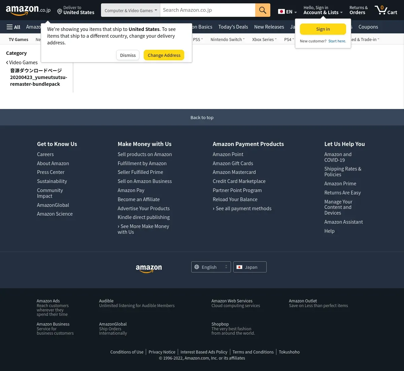Open Become an Affiliate link
The width and height of the screenshot is (404, 371).
pos(139,199)
